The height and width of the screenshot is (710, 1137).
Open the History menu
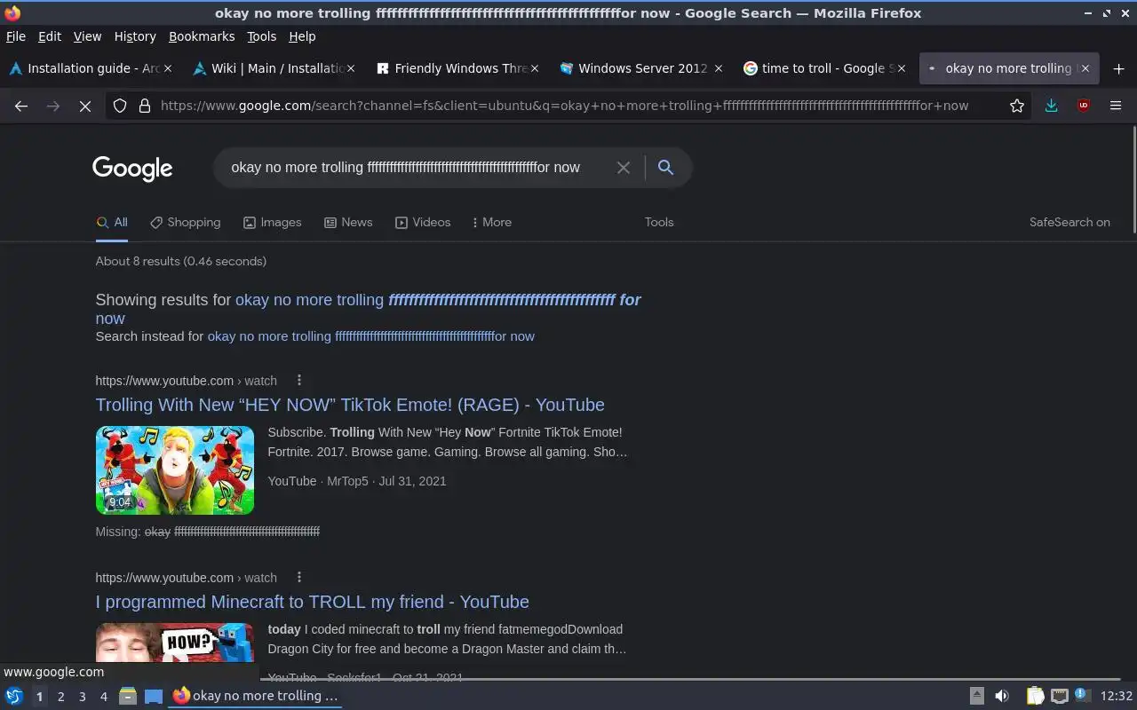(x=135, y=36)
